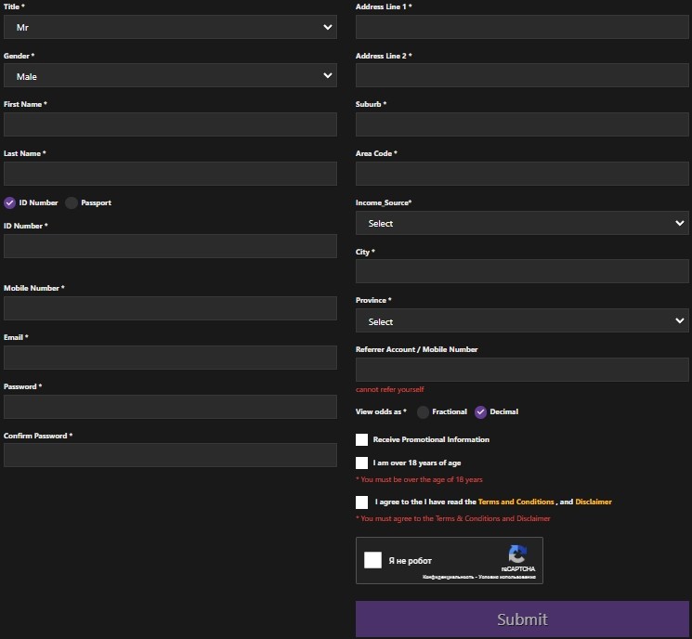
Task: Choose Fractional odds display
Action: (423, 412)
